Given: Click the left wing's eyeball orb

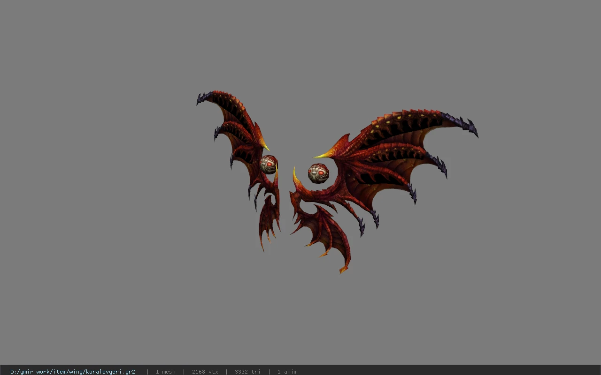Looking at the screenshot, I should [x=269, y=165].
